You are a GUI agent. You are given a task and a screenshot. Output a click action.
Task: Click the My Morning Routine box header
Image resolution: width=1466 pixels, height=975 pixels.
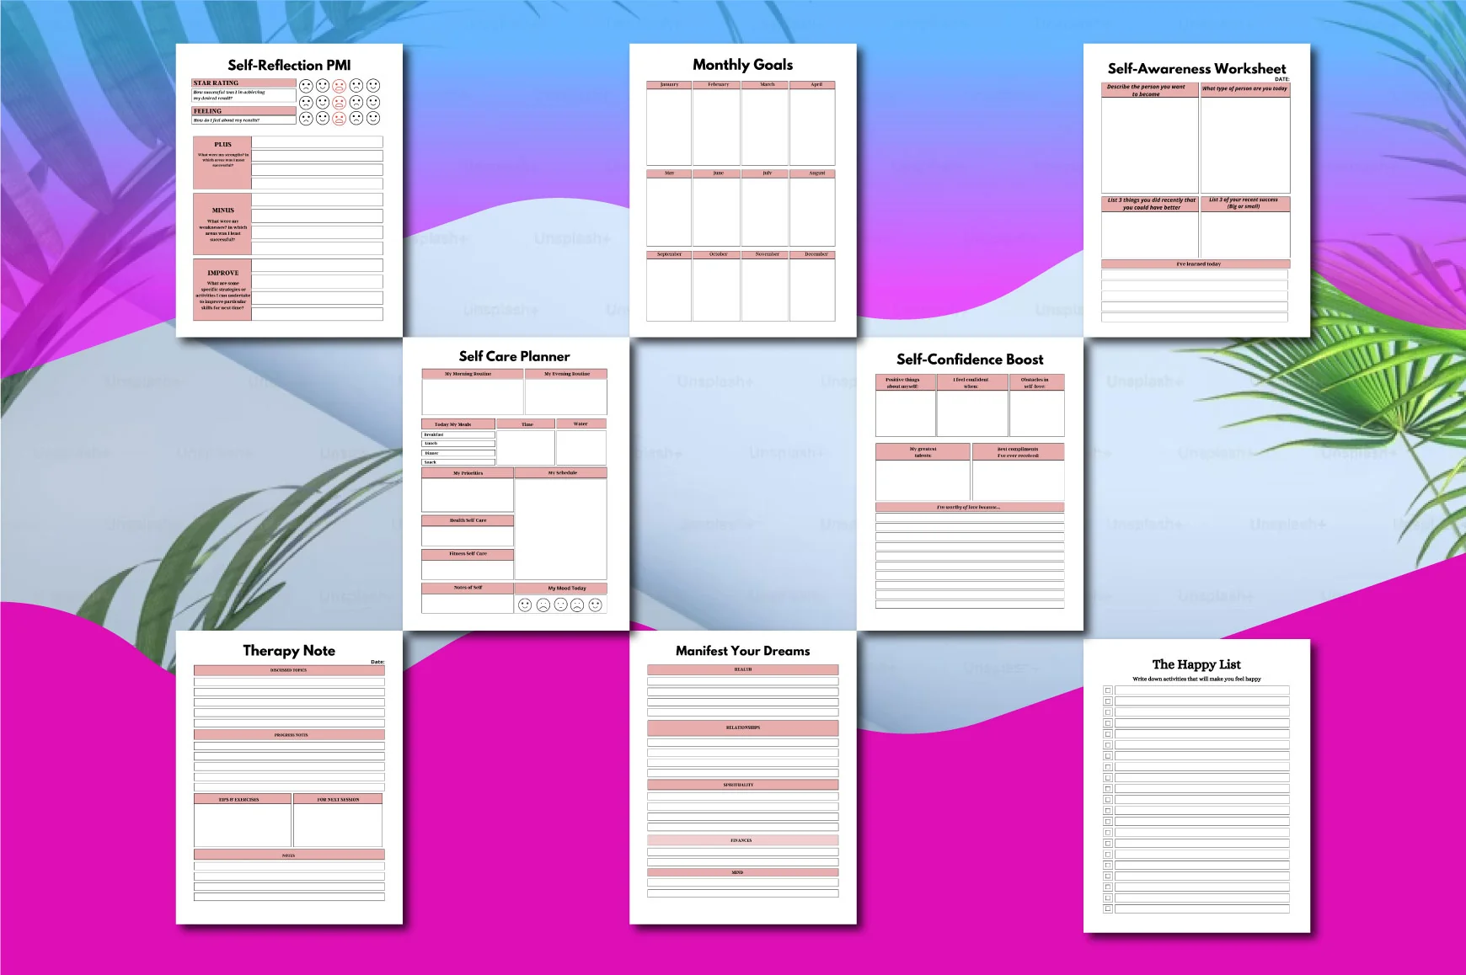(x=472, y=374)
